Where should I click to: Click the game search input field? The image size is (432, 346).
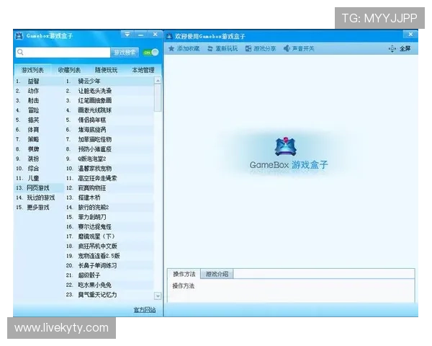coord(63,52)
